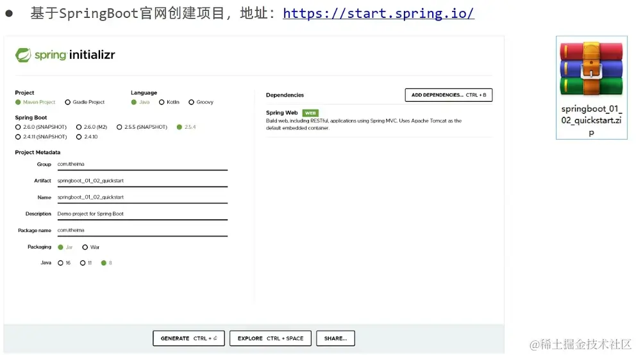Image resolution: width=636 pixels, height=355 pixels.
Task: Select the Spring Web dependency title
Action: tap(282, 113)
